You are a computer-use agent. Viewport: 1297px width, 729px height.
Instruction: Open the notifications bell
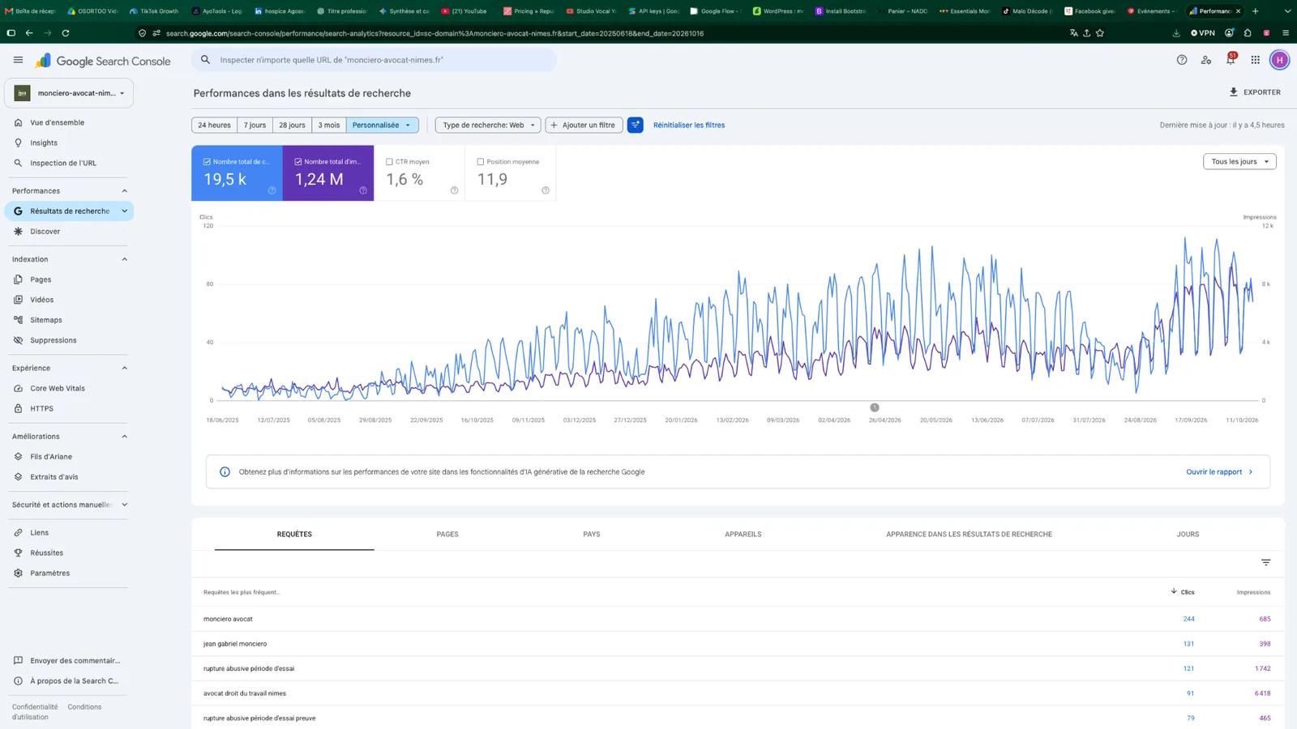[1231, 60]
